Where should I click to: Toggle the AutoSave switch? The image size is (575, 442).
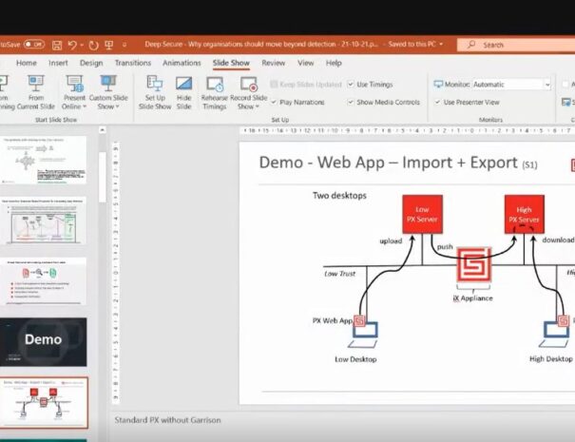coord(33,45)
